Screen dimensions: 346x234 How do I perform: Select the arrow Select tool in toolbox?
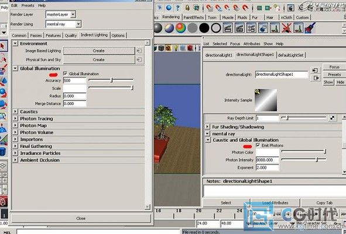click(3, 46)
